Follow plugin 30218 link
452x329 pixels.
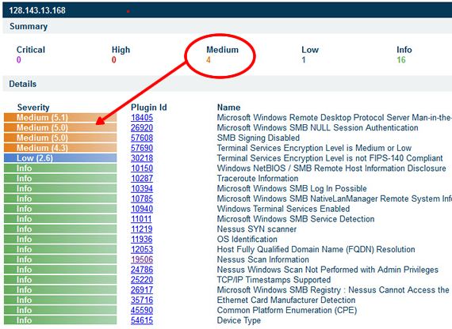point(142,158)
